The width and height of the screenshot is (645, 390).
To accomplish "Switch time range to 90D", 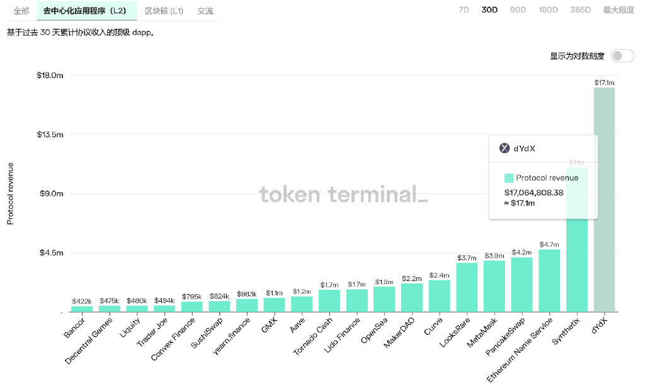I will [x=518, y=10].
